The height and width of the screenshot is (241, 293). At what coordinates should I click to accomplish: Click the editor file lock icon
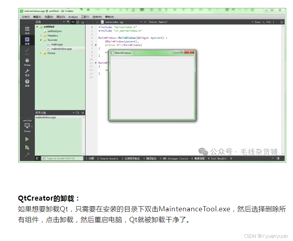pos(97,22)
